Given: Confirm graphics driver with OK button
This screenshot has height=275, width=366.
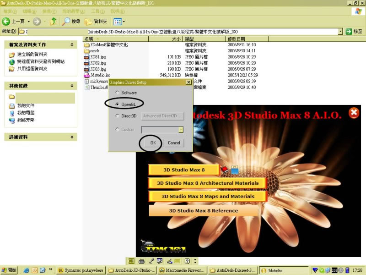Looking at the screenshot, I should (153, 143).
